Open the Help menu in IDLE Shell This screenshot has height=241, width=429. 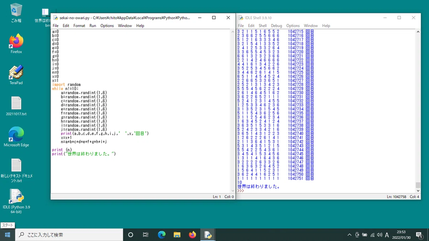point(326,26)
